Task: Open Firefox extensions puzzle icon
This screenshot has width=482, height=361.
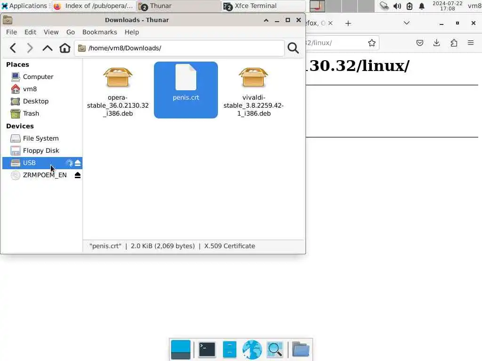Action: [454, 43]
